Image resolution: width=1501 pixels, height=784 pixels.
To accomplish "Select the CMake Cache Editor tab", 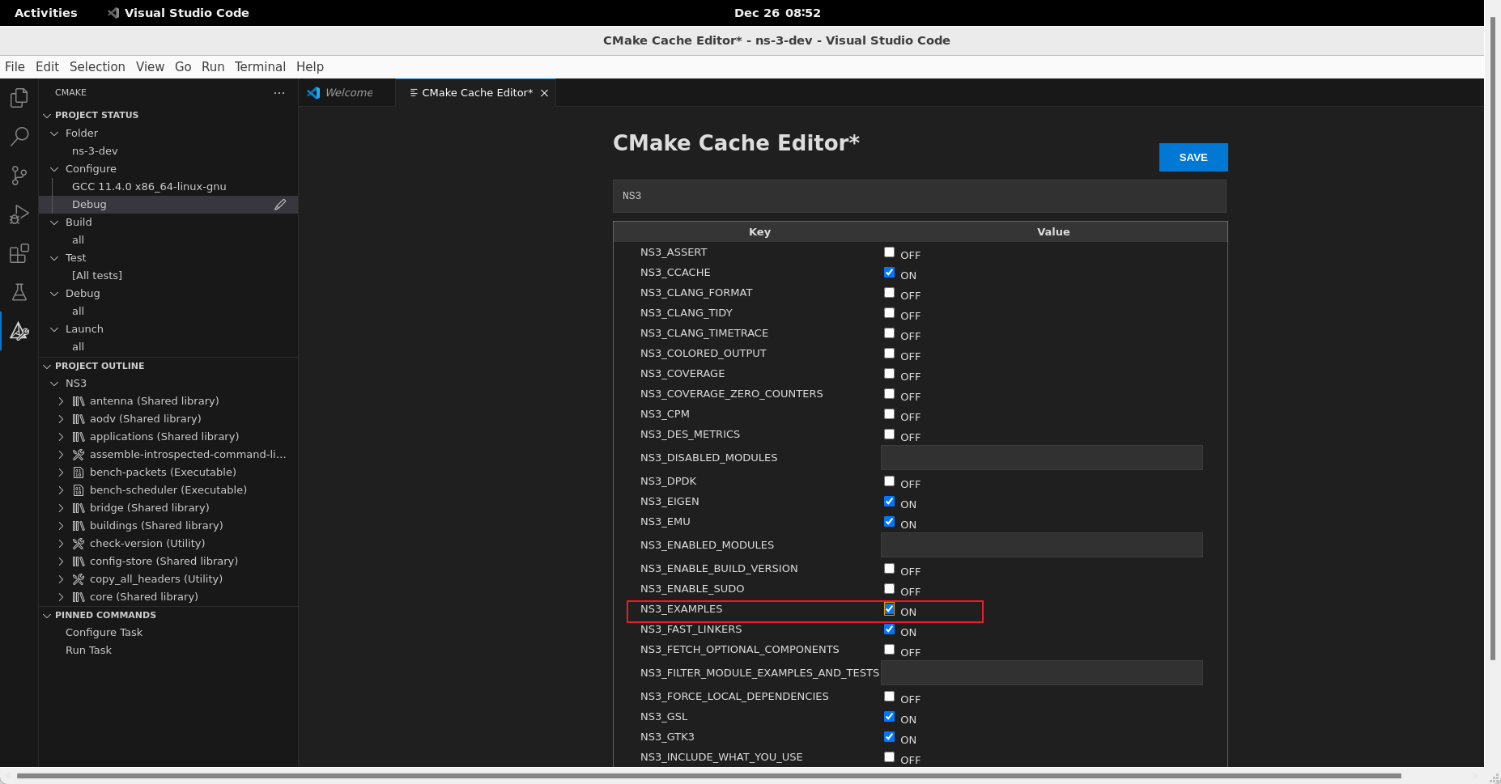I will pos(477,93).
